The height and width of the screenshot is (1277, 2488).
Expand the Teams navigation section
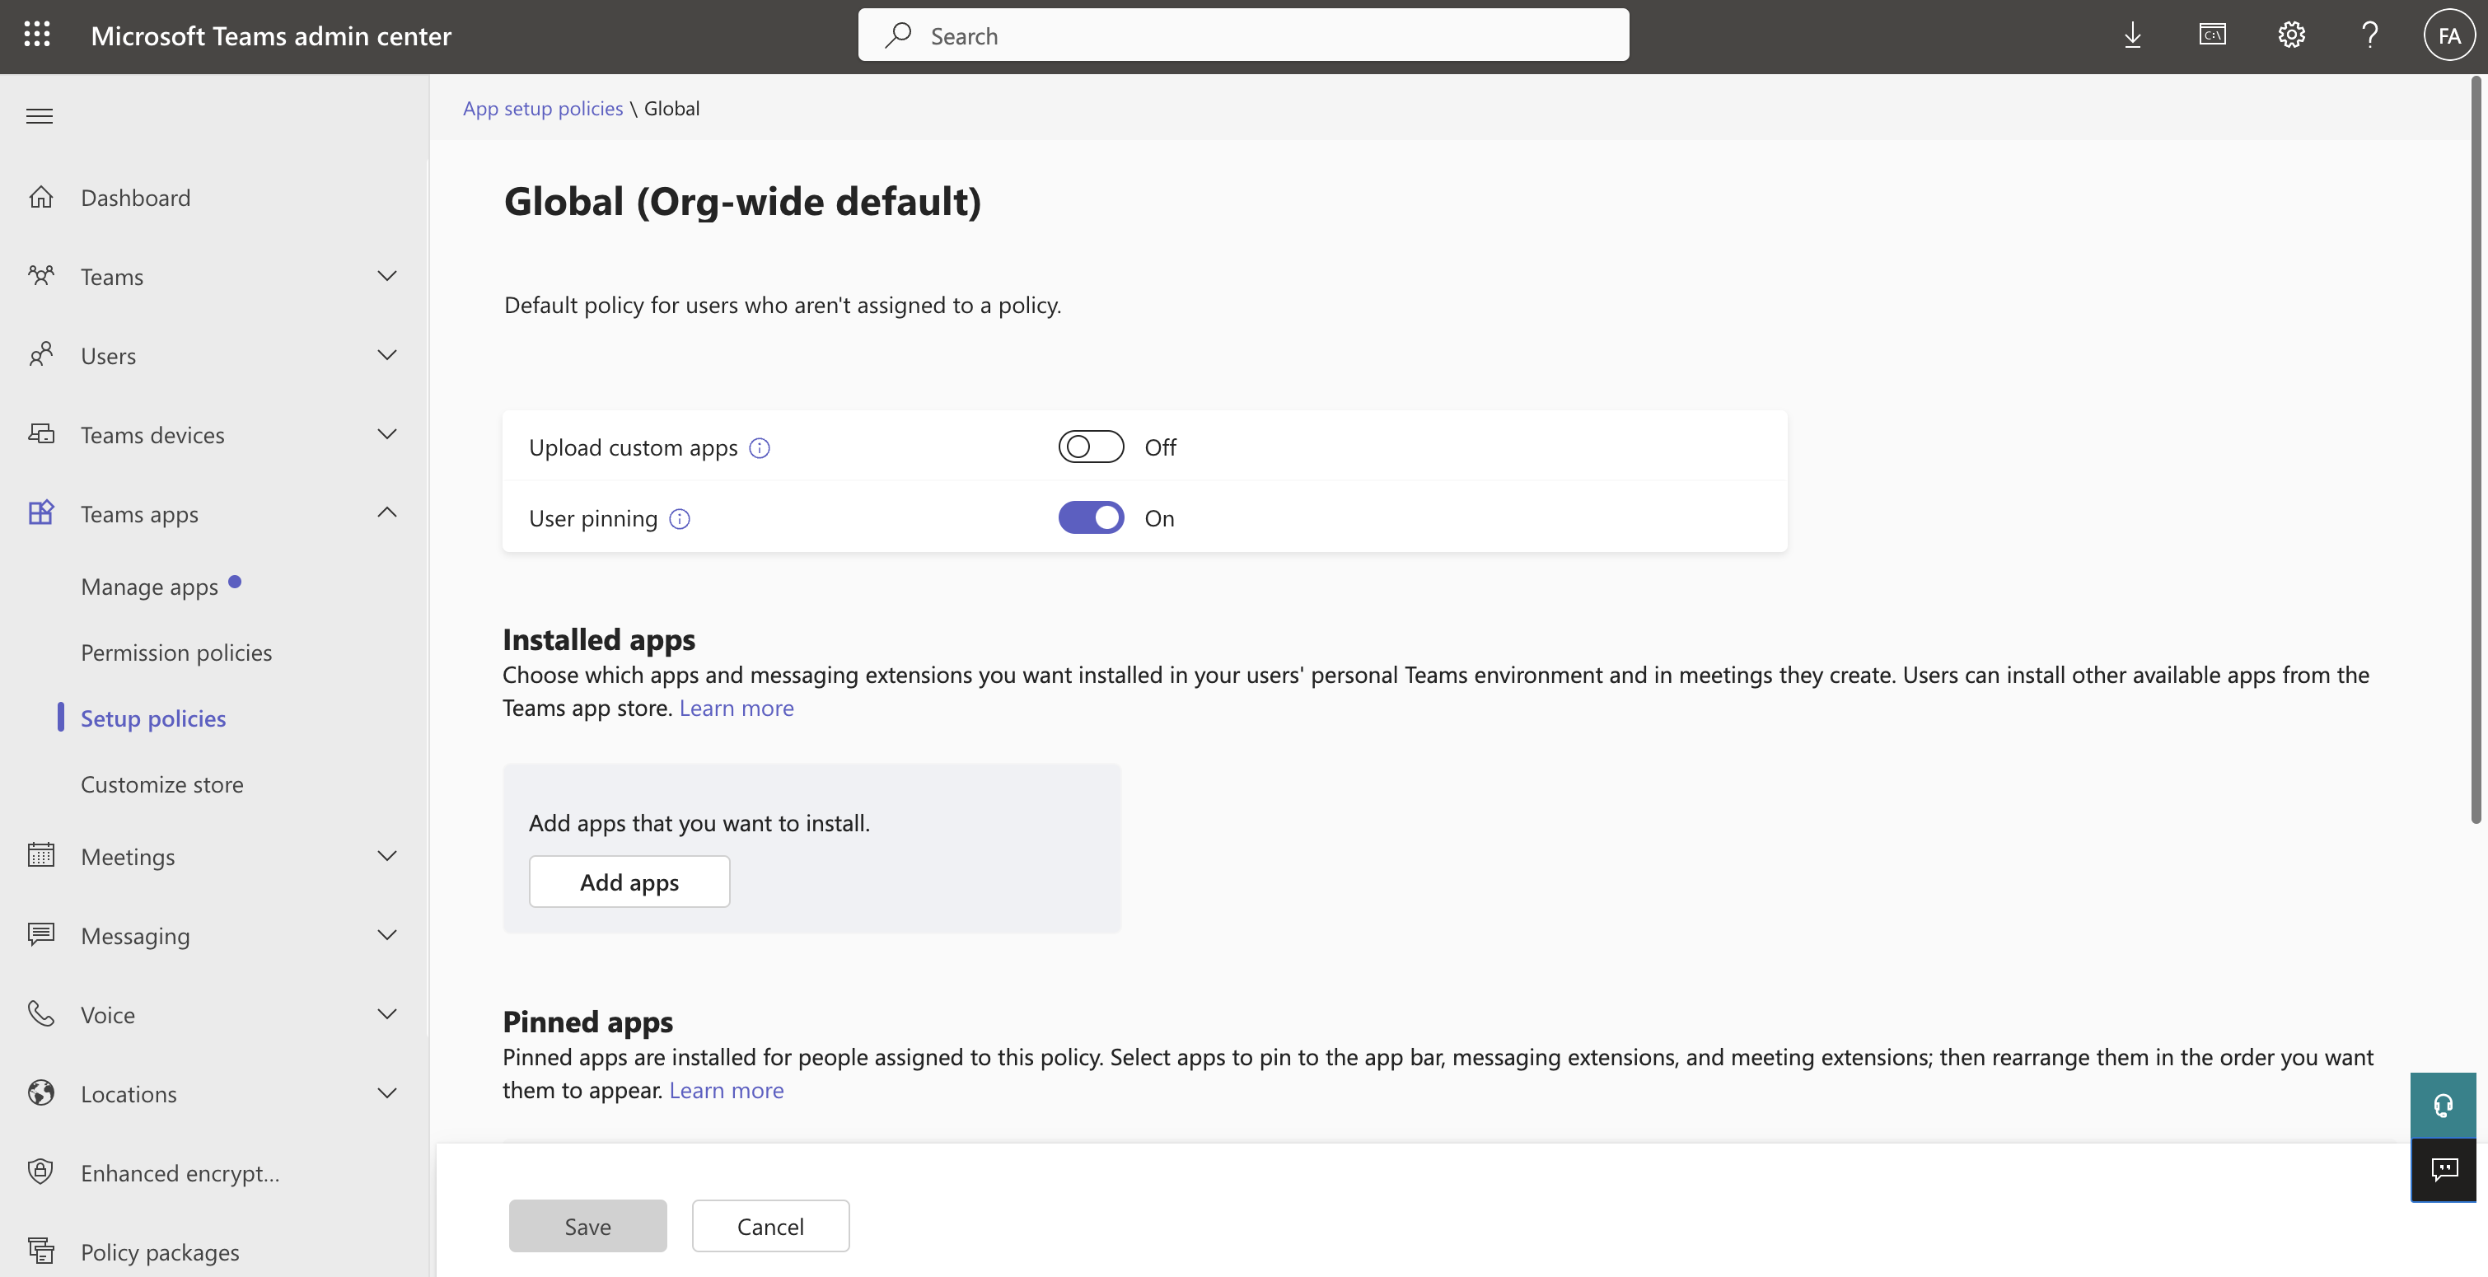(386, 277)
